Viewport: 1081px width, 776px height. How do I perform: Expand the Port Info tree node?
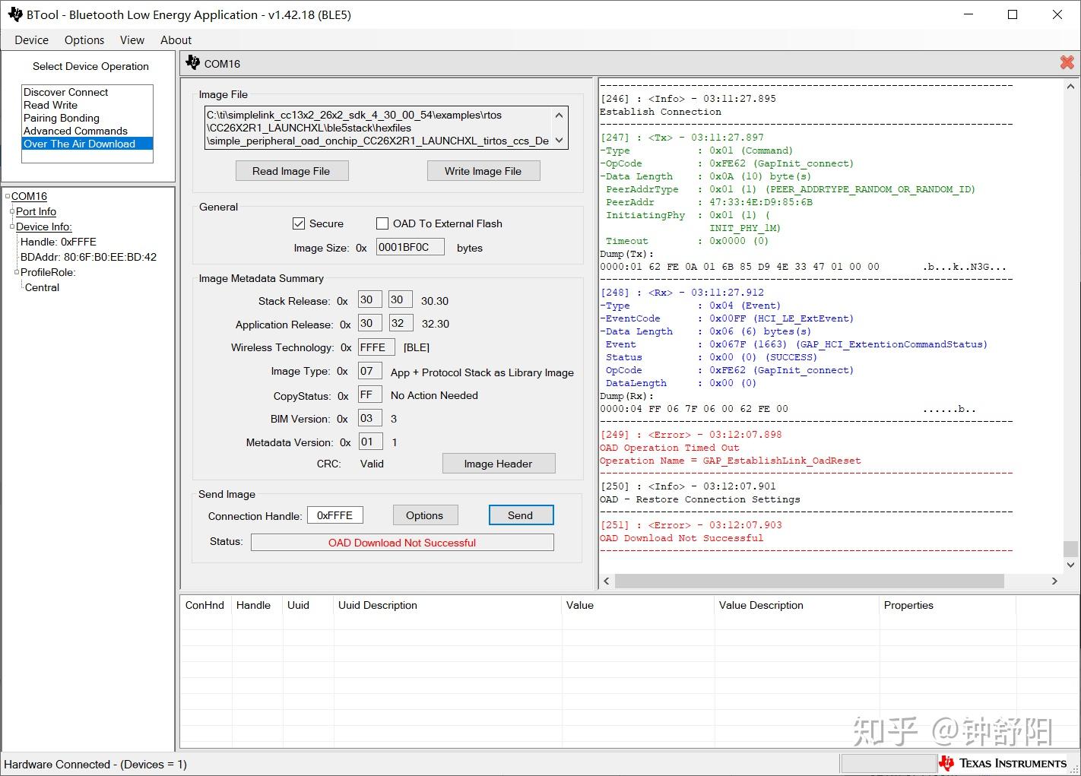12,211
